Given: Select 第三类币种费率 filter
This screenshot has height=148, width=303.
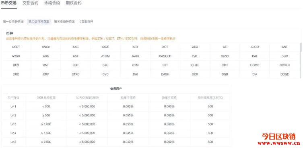Looking at the screenshot, I should click(x=64, y=22).
